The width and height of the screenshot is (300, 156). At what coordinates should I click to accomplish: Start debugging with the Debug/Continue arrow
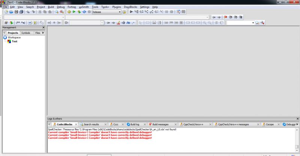tap(131, 12)
